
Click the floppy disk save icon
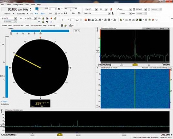62,26
